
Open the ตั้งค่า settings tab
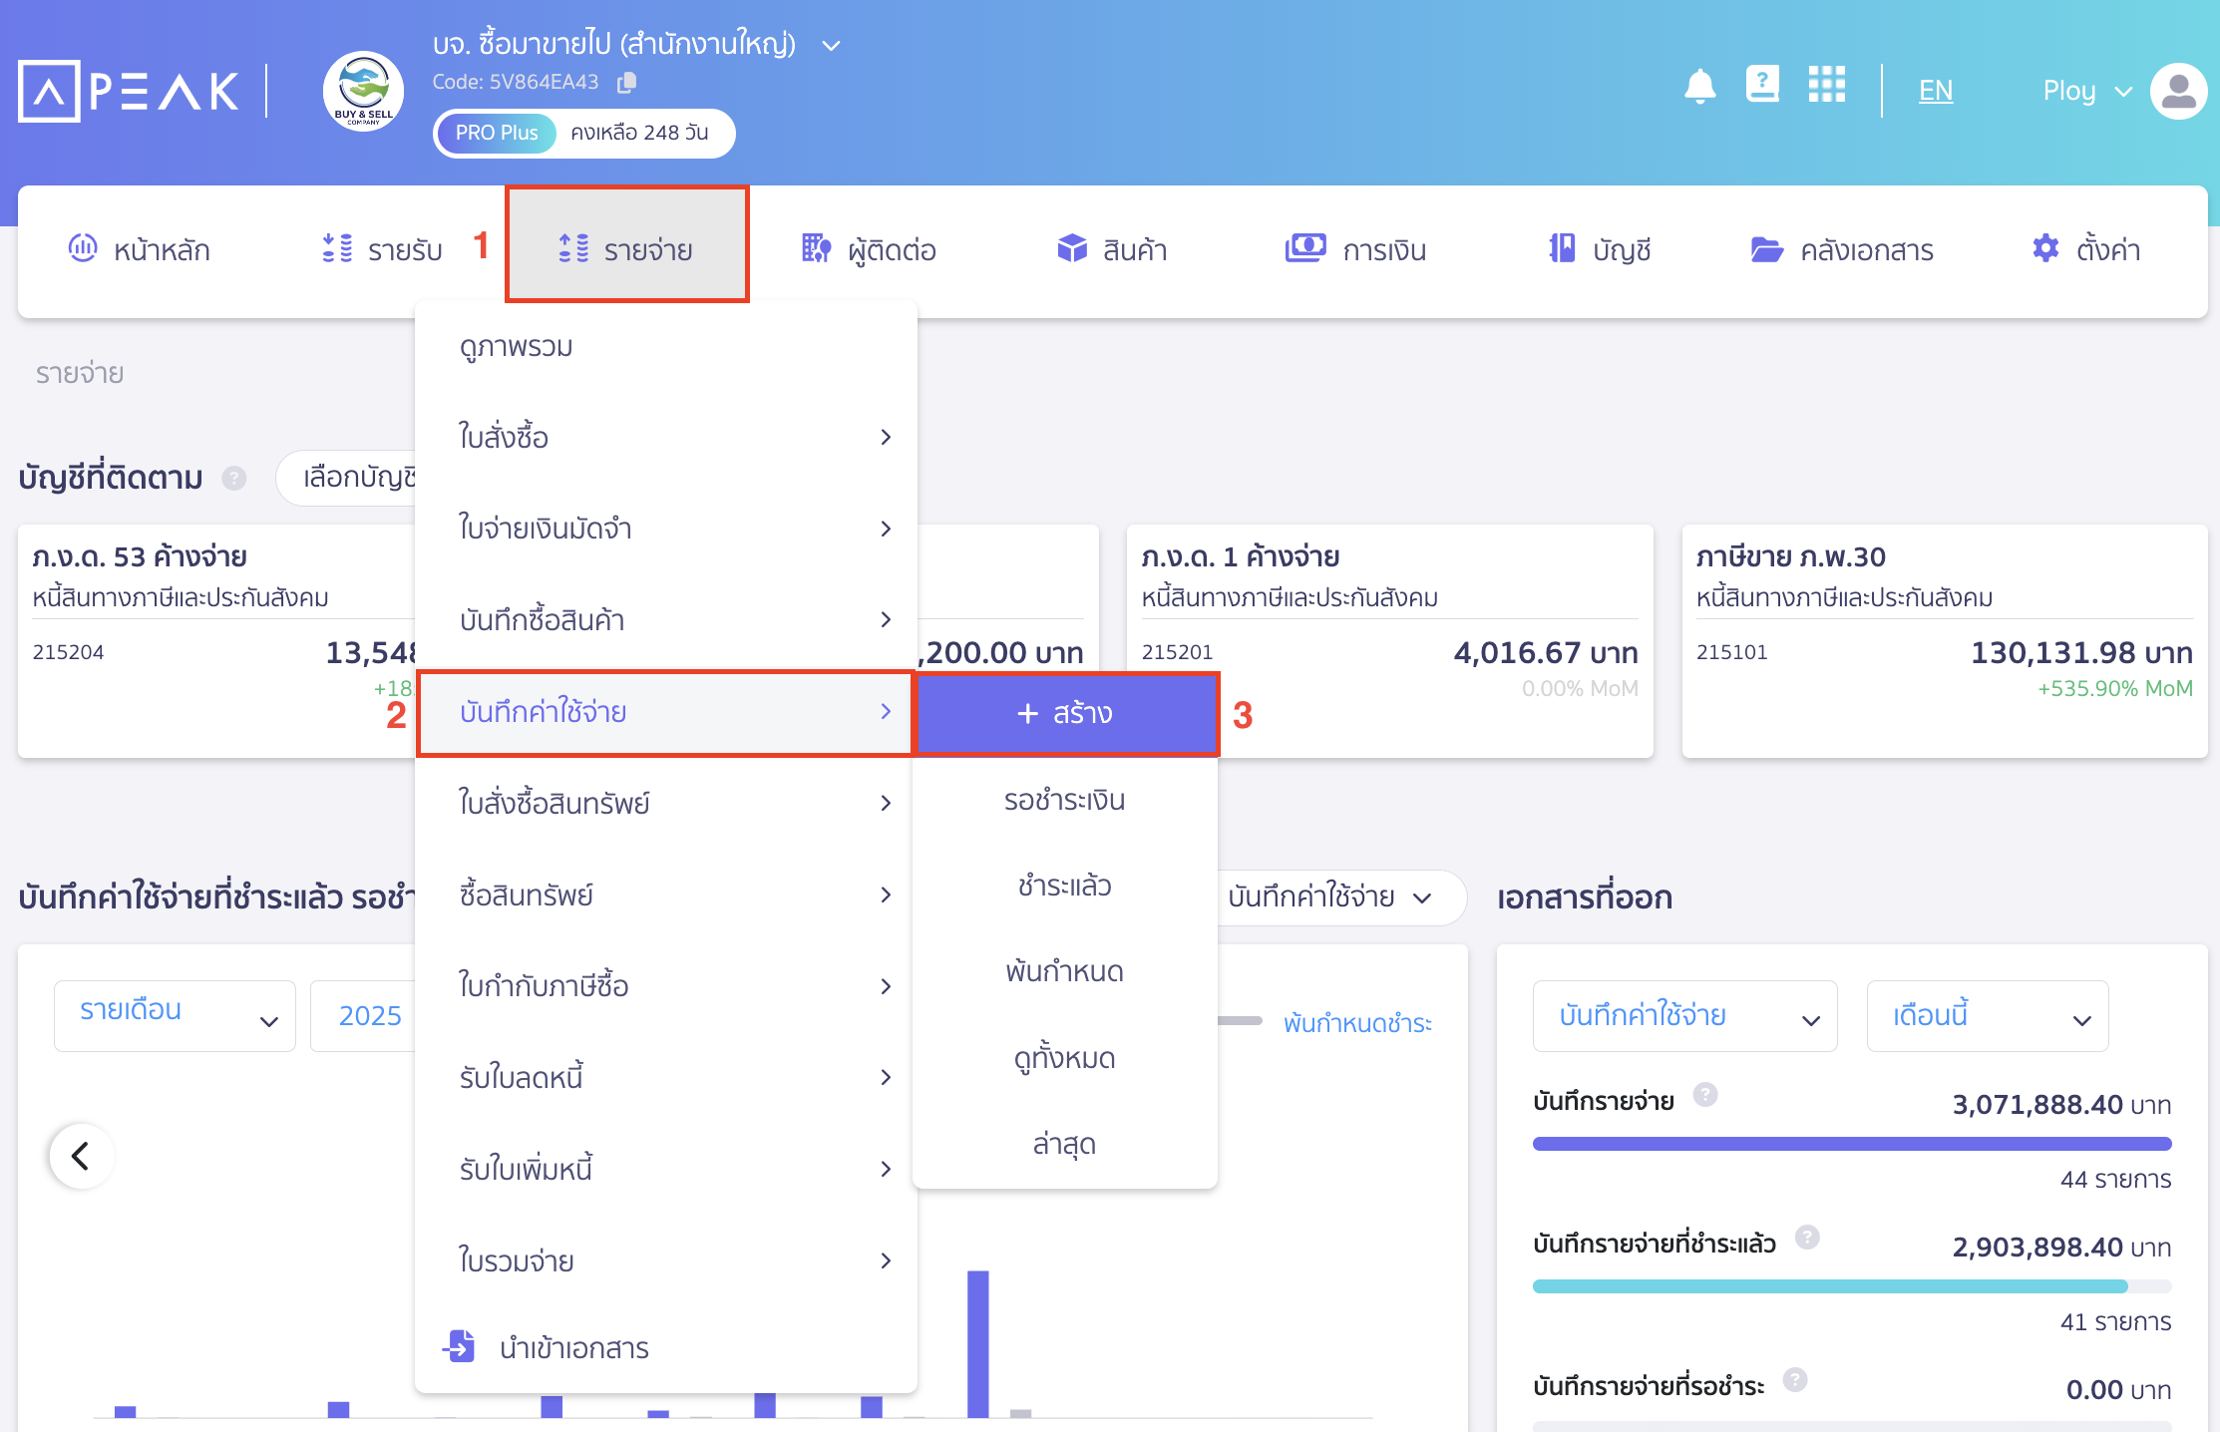(x=2086, y=249)
